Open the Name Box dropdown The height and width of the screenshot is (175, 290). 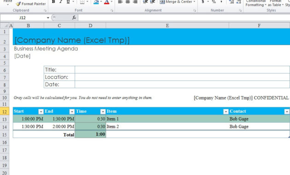click(x=48, y=18)
